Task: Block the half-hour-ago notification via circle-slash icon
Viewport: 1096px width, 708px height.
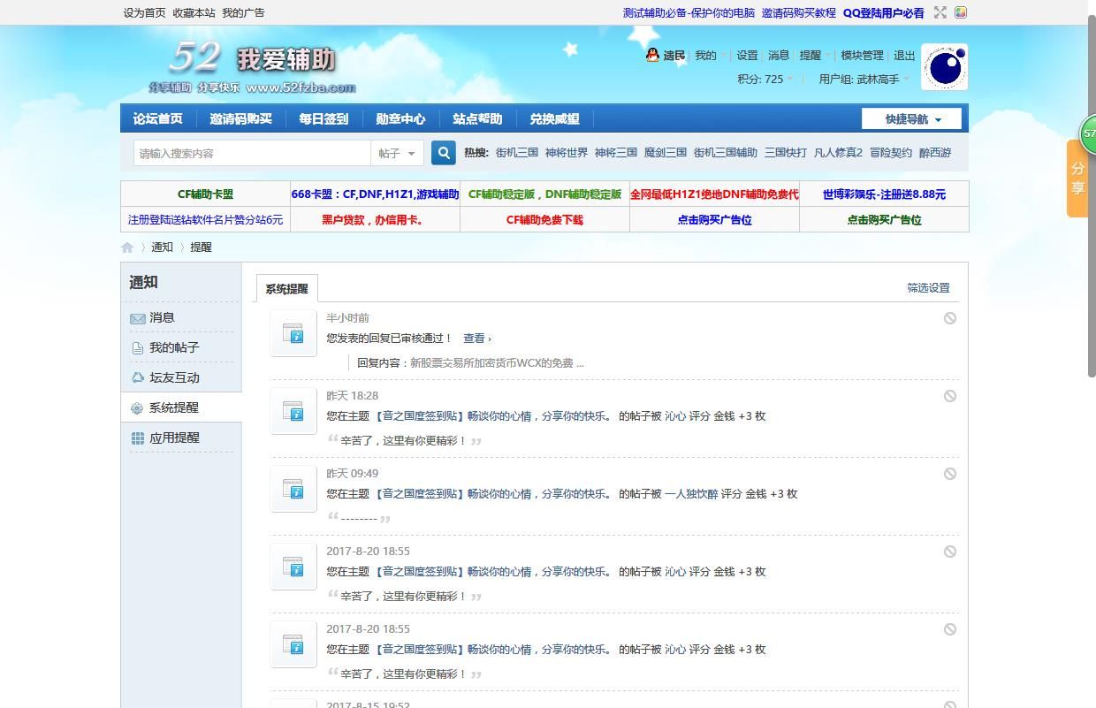Action: pos(949,318)
